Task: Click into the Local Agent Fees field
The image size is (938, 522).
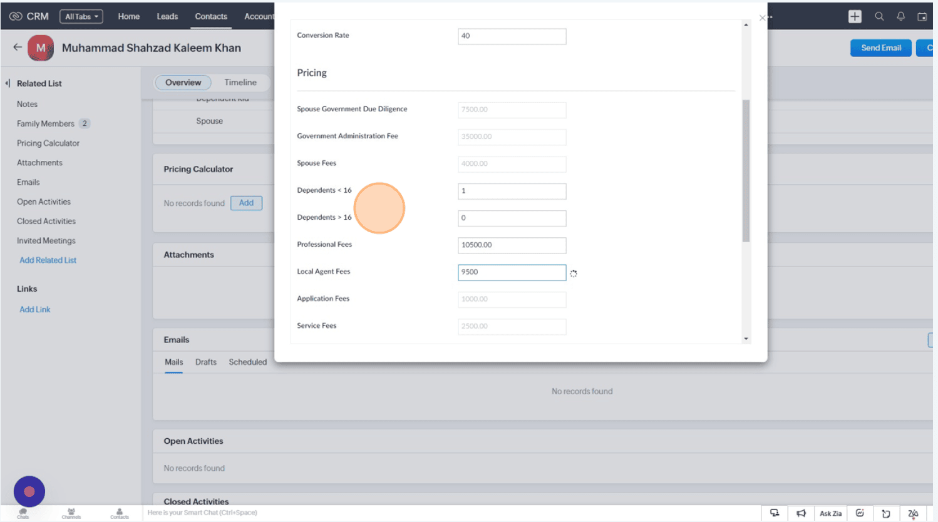Action: point(512,272)
